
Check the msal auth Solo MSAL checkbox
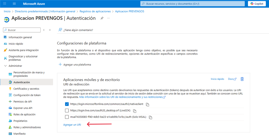[67, 117]
